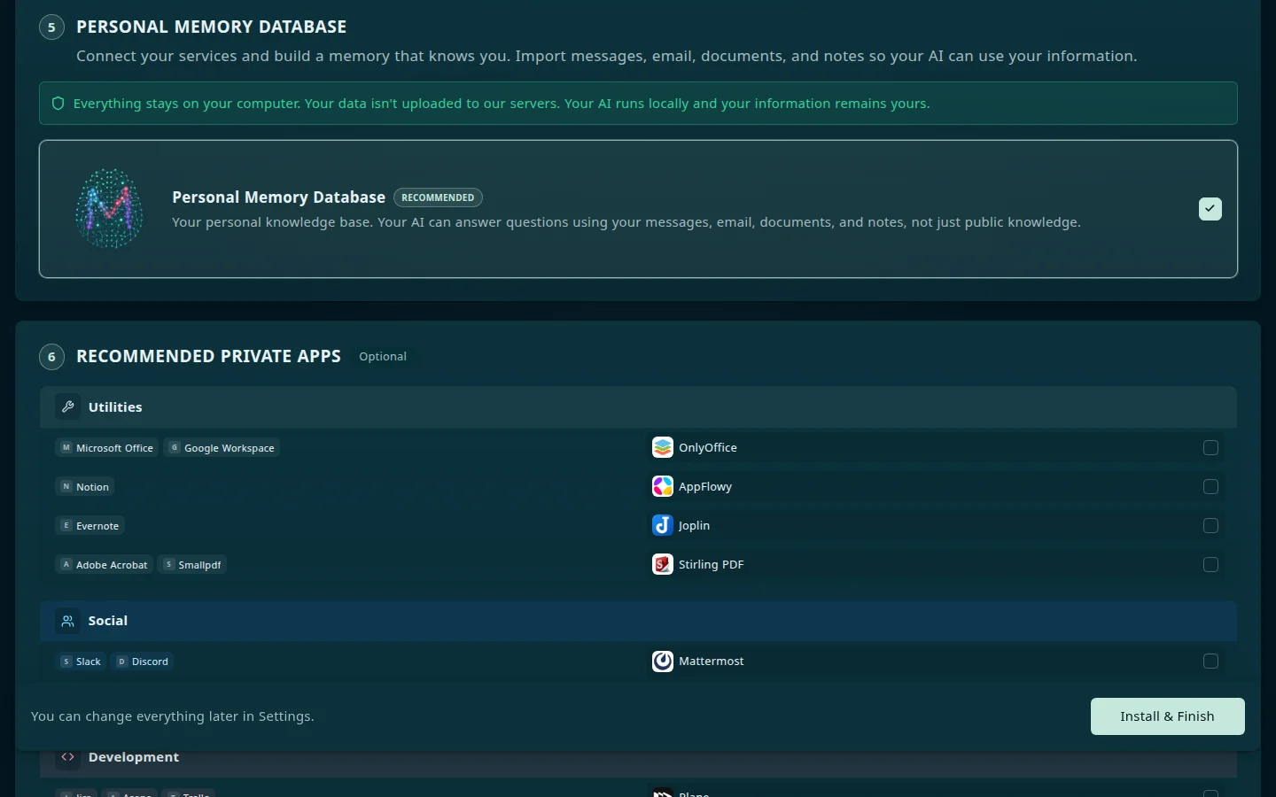Select the Mattermost checkbox

[1211, 662]
